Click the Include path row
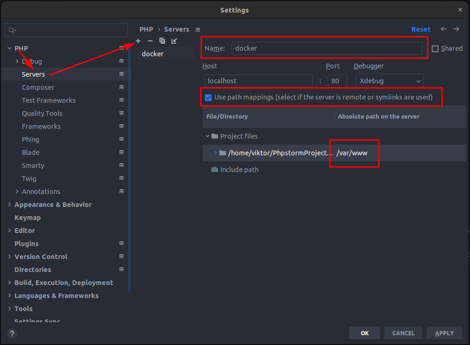 [x=239, y=170]
